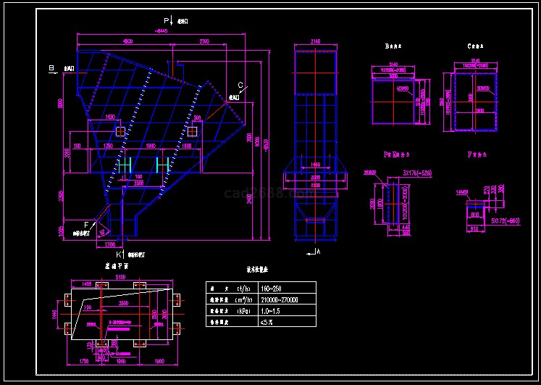Image resolution: width=541 pixels, height=385 pixels.
Task: Click the A section arrow marker
Action: 316,252
